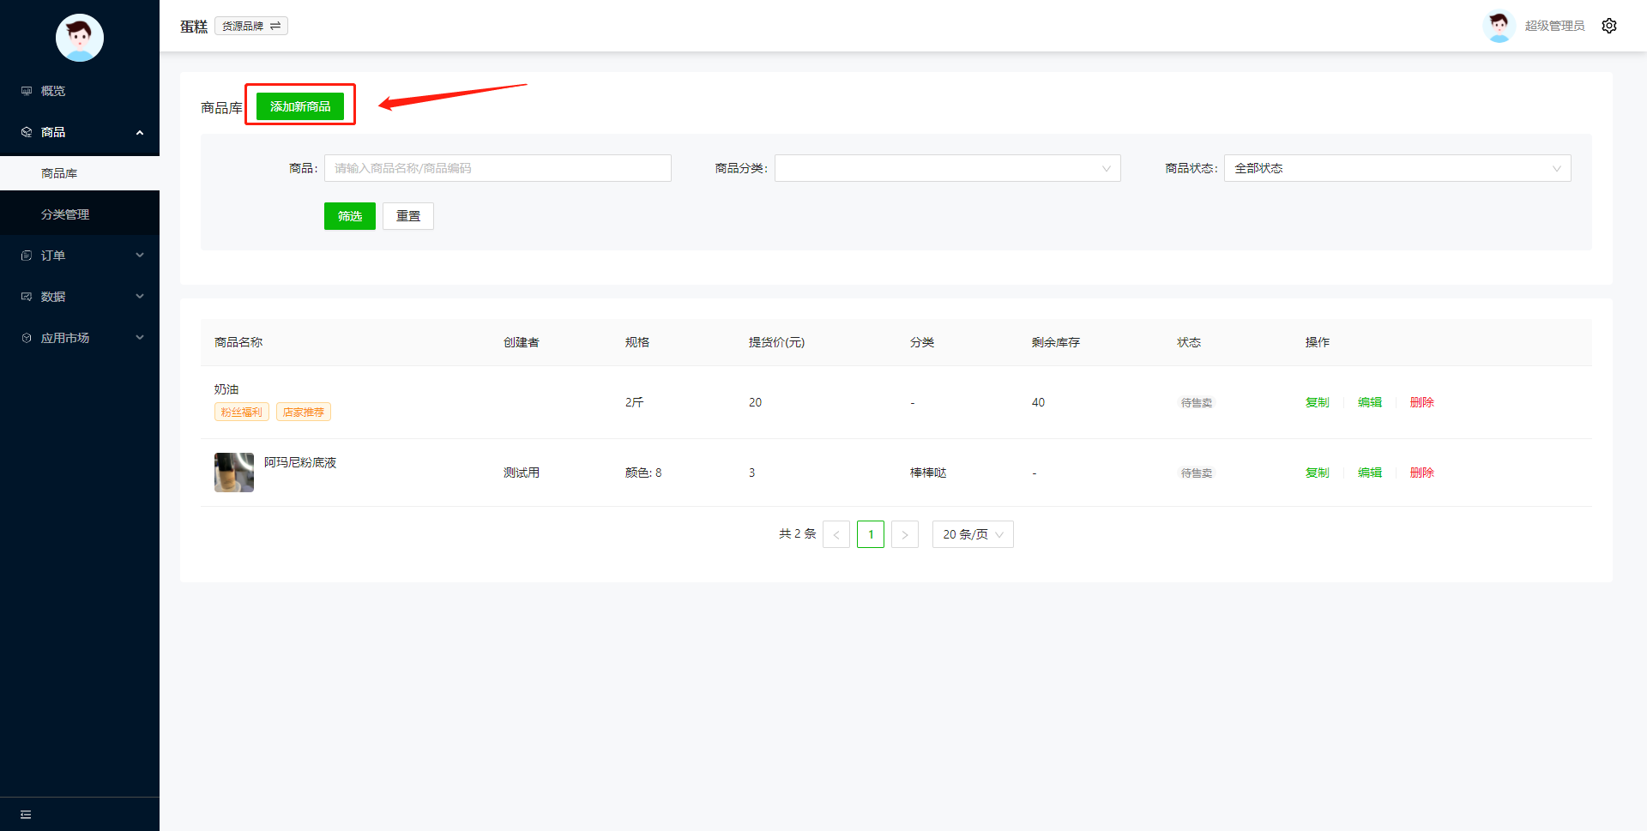Select 商品库 in the sidebar
1647x831 pixels.
click(80, 173)
